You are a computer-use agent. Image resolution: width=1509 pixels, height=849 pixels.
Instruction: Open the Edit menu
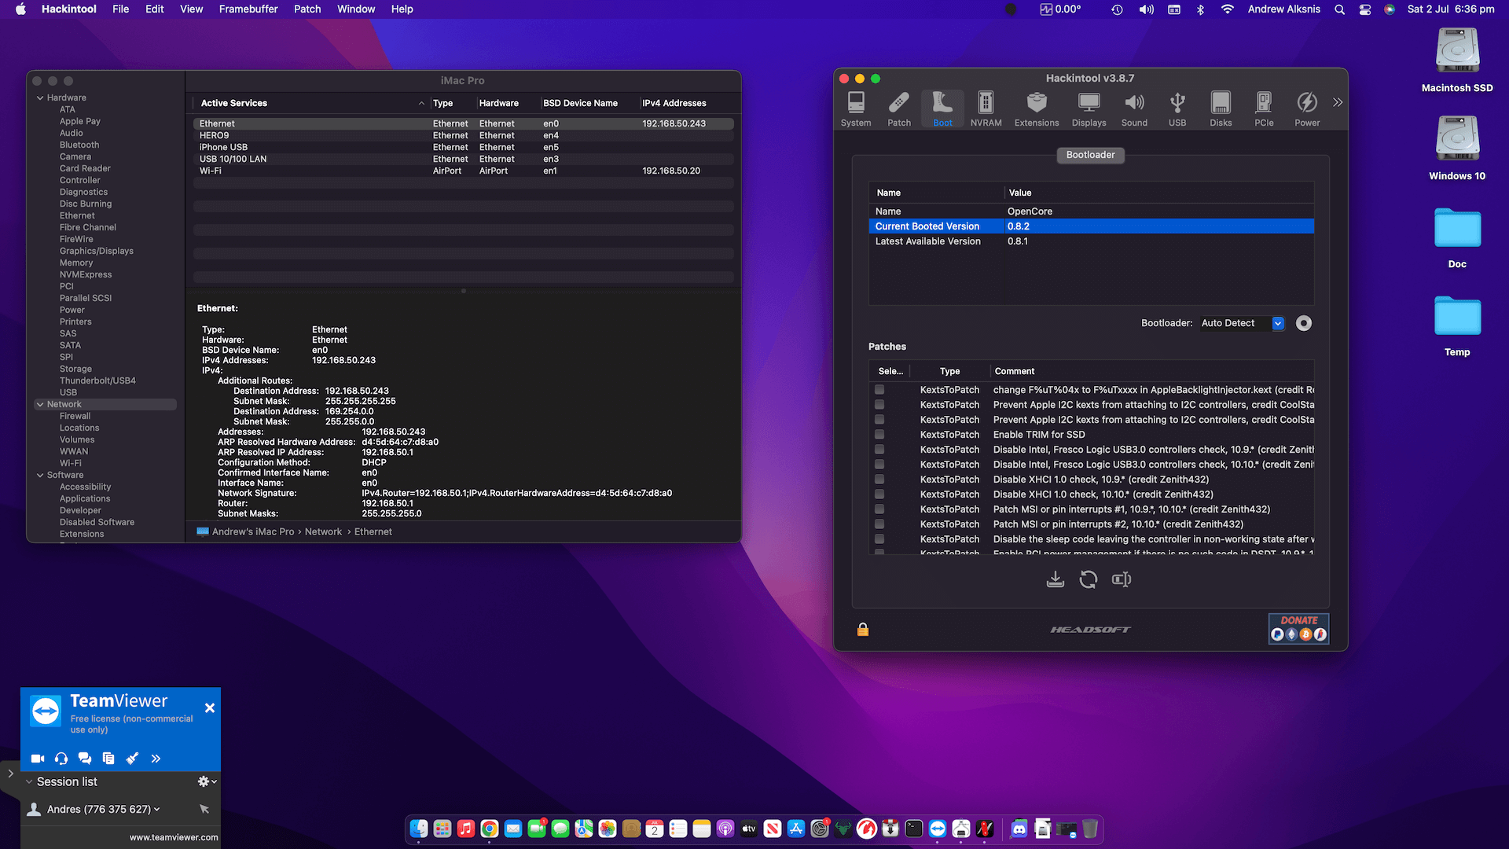coord(155,9)
